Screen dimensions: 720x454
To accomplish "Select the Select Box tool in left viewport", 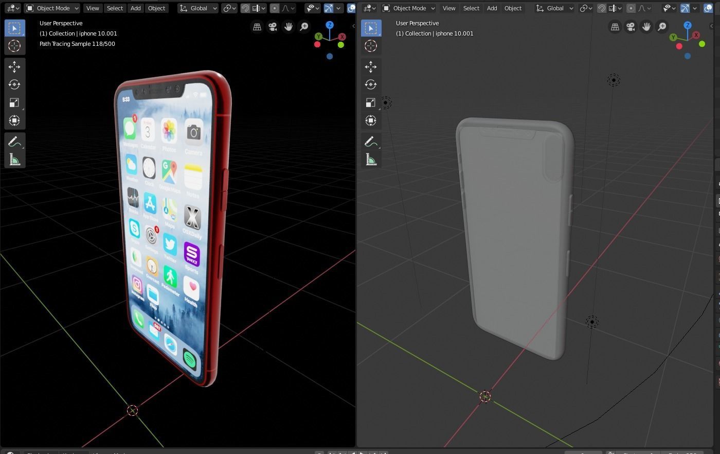I will point(14,28).
